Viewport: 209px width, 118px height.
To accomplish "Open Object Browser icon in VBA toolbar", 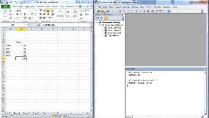I will [160, 11].
